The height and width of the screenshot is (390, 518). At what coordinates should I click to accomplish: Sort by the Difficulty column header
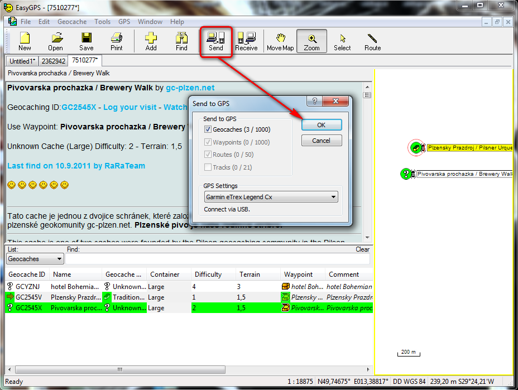point(213,275)
